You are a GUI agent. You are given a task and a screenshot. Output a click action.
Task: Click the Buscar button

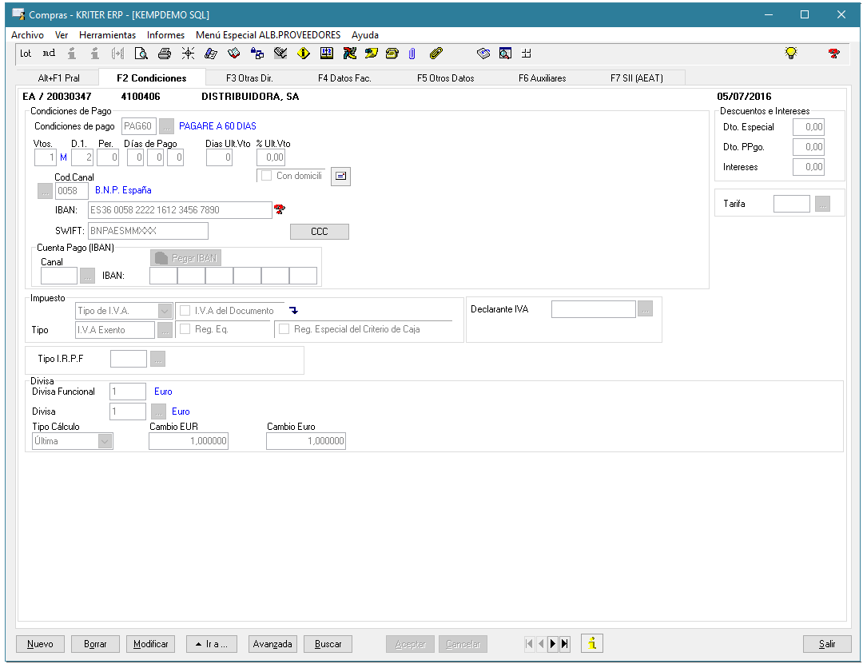[x=328, y=644]
